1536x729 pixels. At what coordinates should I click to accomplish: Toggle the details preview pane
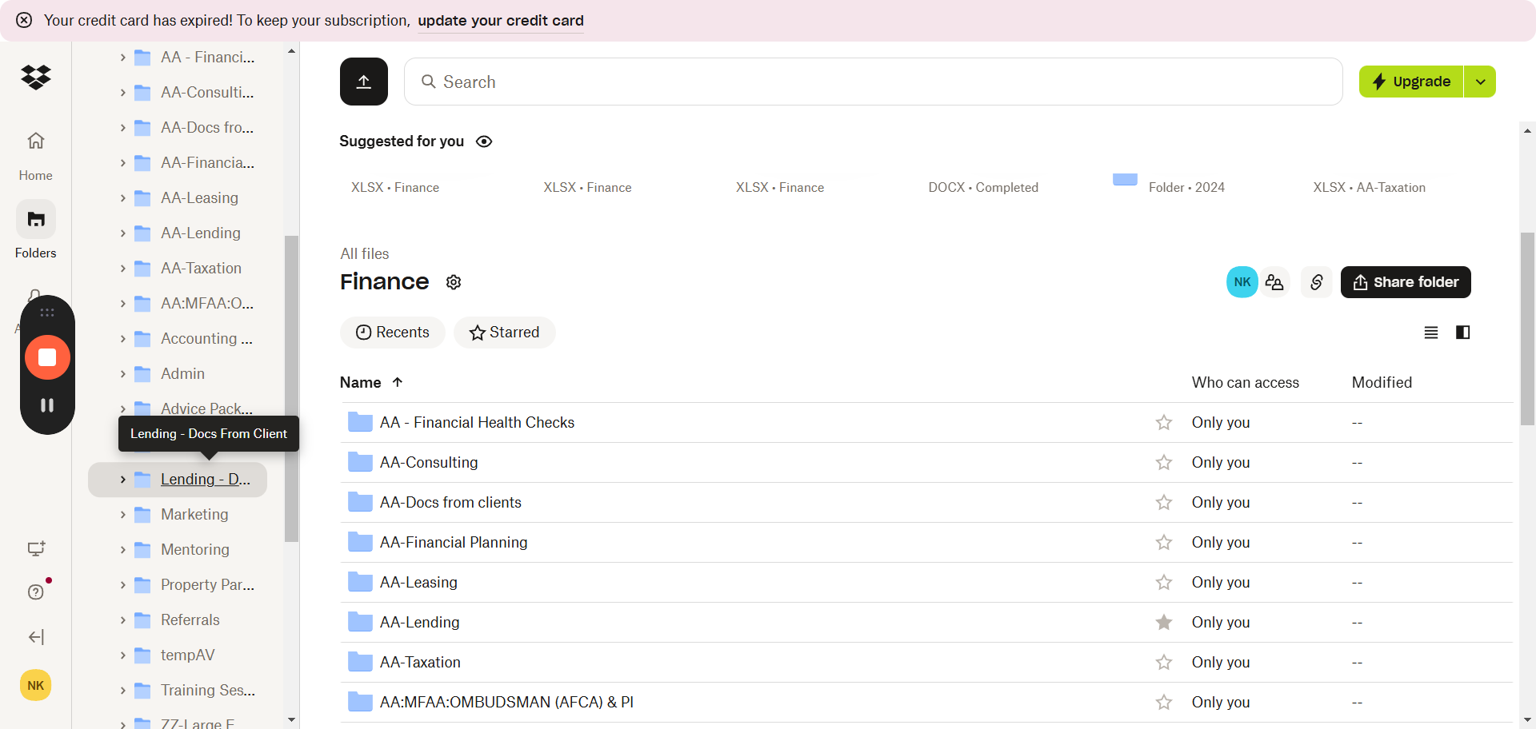(1462, 333)
